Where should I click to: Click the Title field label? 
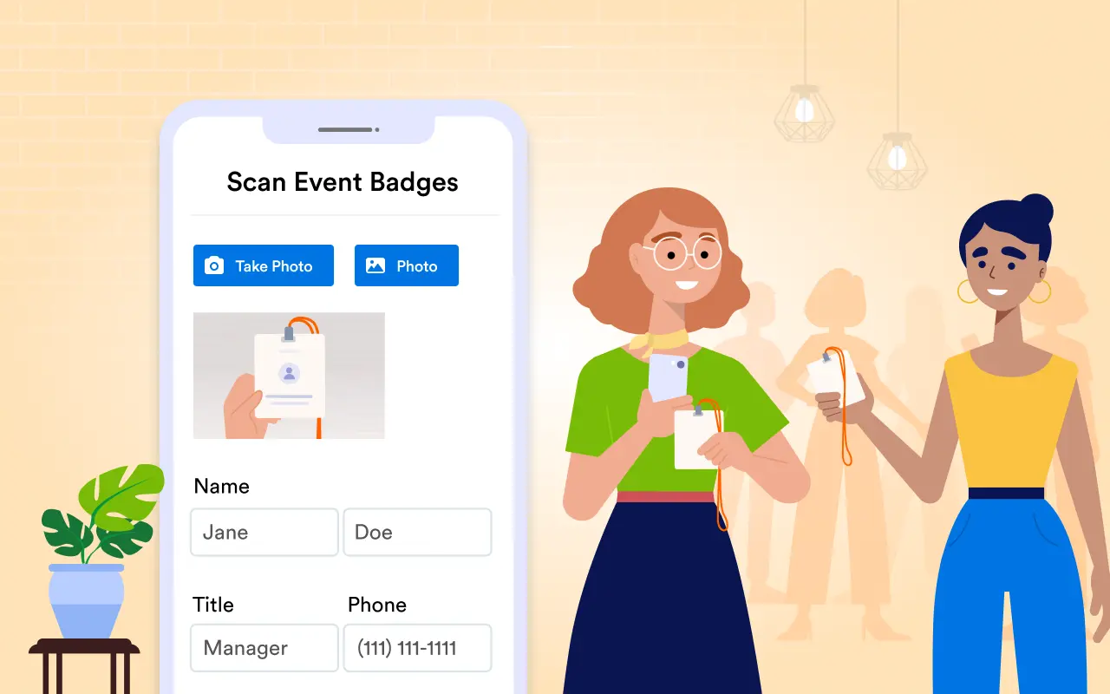[x=213, y=605]
